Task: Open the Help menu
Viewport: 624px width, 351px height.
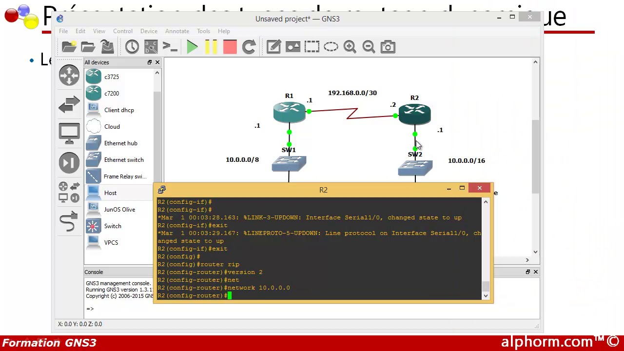Action: 224,31
